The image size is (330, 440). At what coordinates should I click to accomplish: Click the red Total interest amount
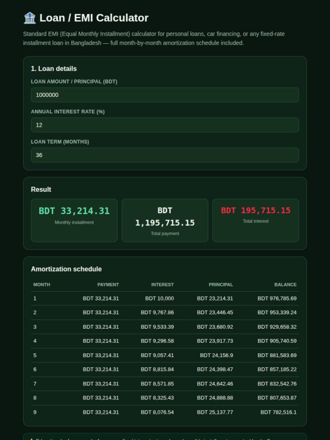pyautogui.click(x=256, y=210)
